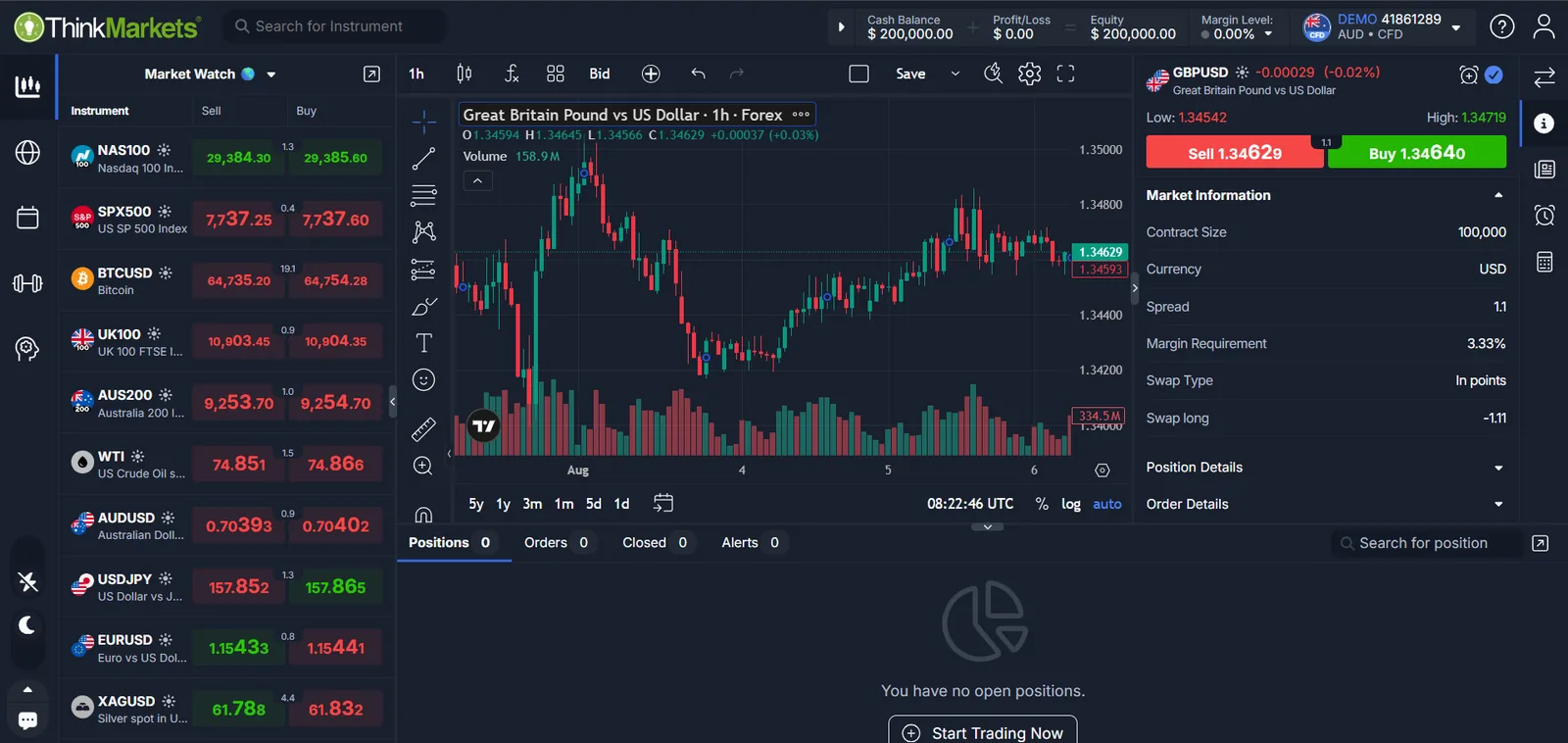Select the chart layout rectangle icon

[859, 74]
